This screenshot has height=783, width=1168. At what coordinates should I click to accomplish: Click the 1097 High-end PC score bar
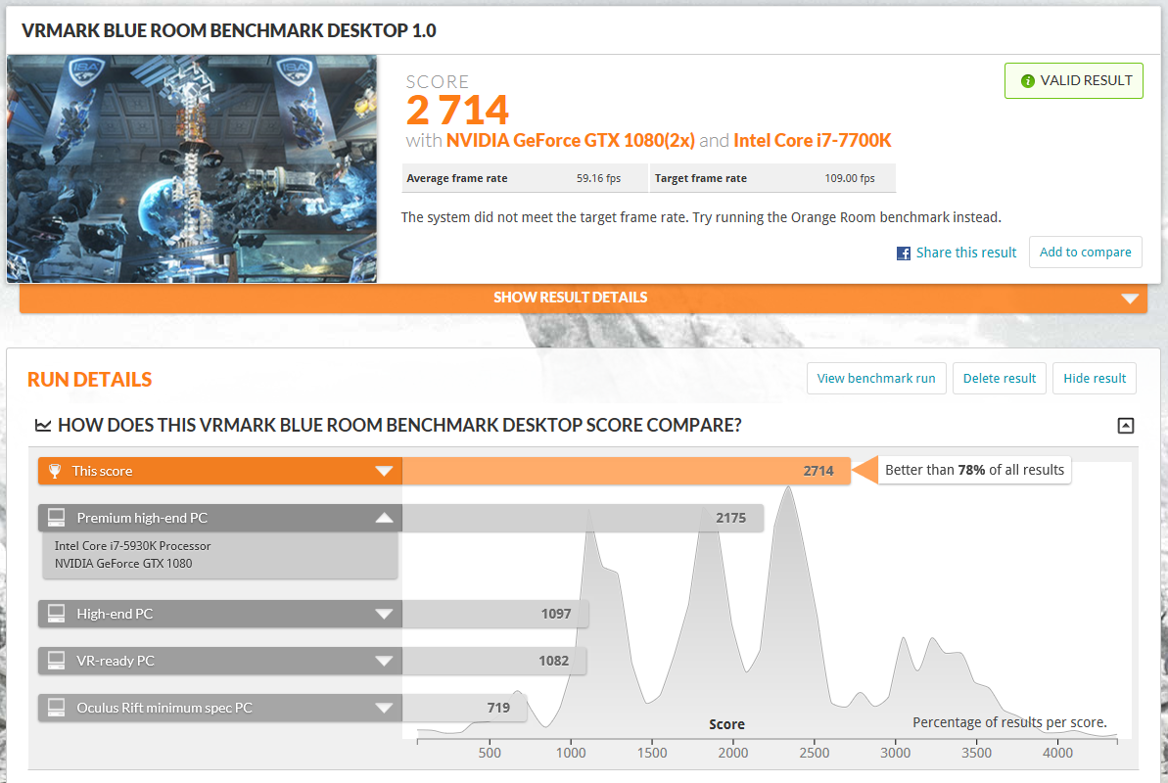495,614
